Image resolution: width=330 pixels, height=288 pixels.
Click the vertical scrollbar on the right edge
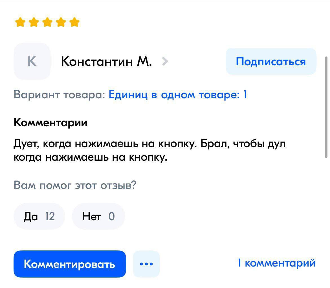(326, 107)
